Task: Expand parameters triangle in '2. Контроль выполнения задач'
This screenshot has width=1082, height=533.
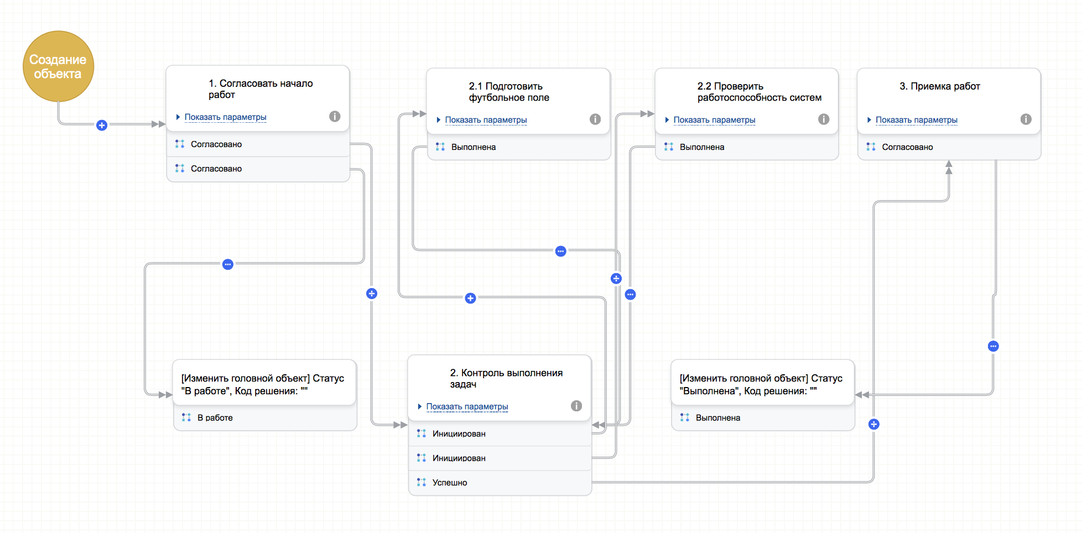Action: [420, 406]
